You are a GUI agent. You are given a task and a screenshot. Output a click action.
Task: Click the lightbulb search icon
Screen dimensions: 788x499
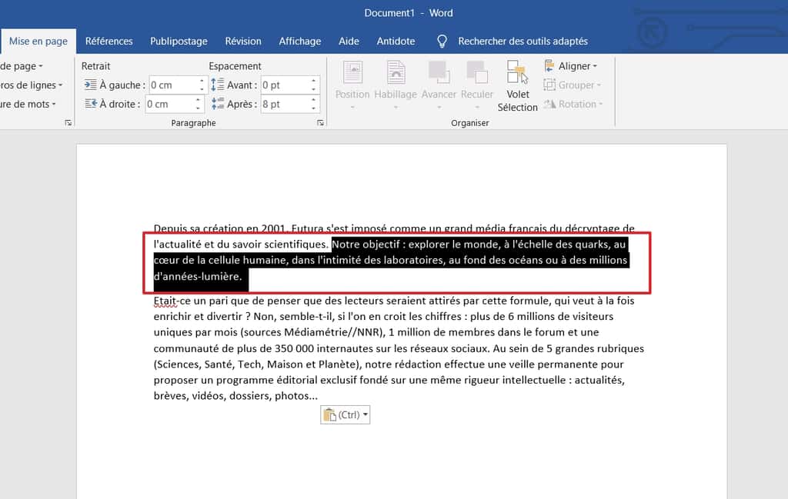(x=442, y=42)
